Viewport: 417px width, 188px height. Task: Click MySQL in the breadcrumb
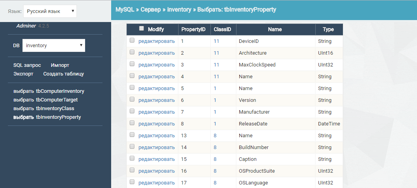click(x=125, y=9)
